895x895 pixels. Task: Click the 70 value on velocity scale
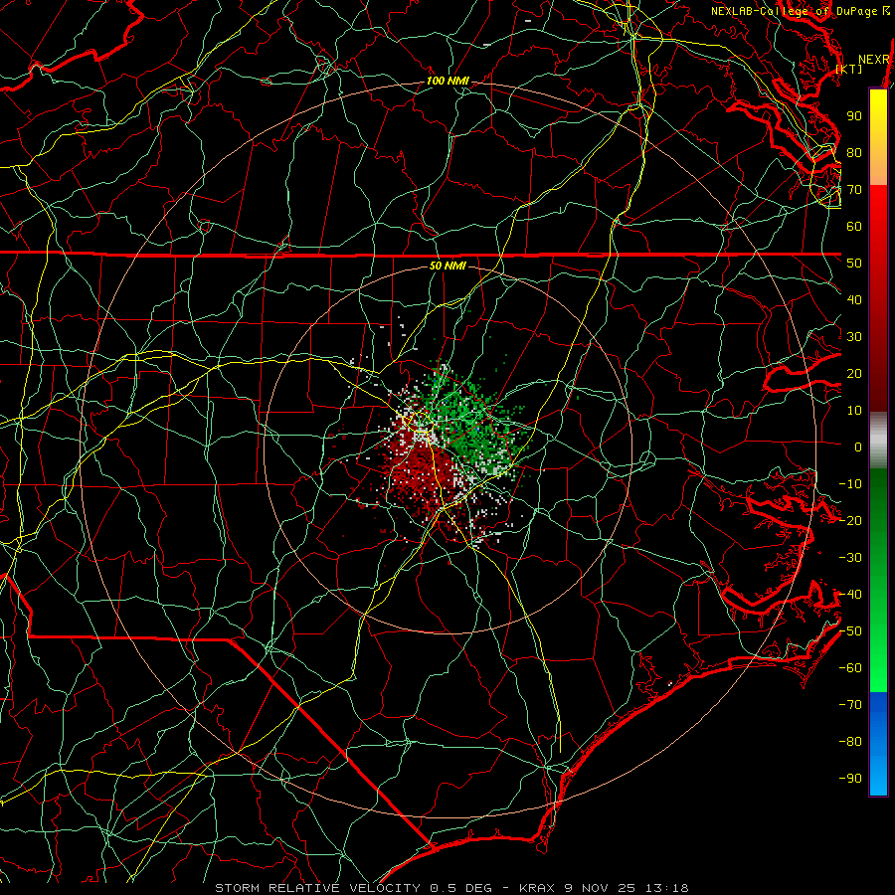pos(854,190)
